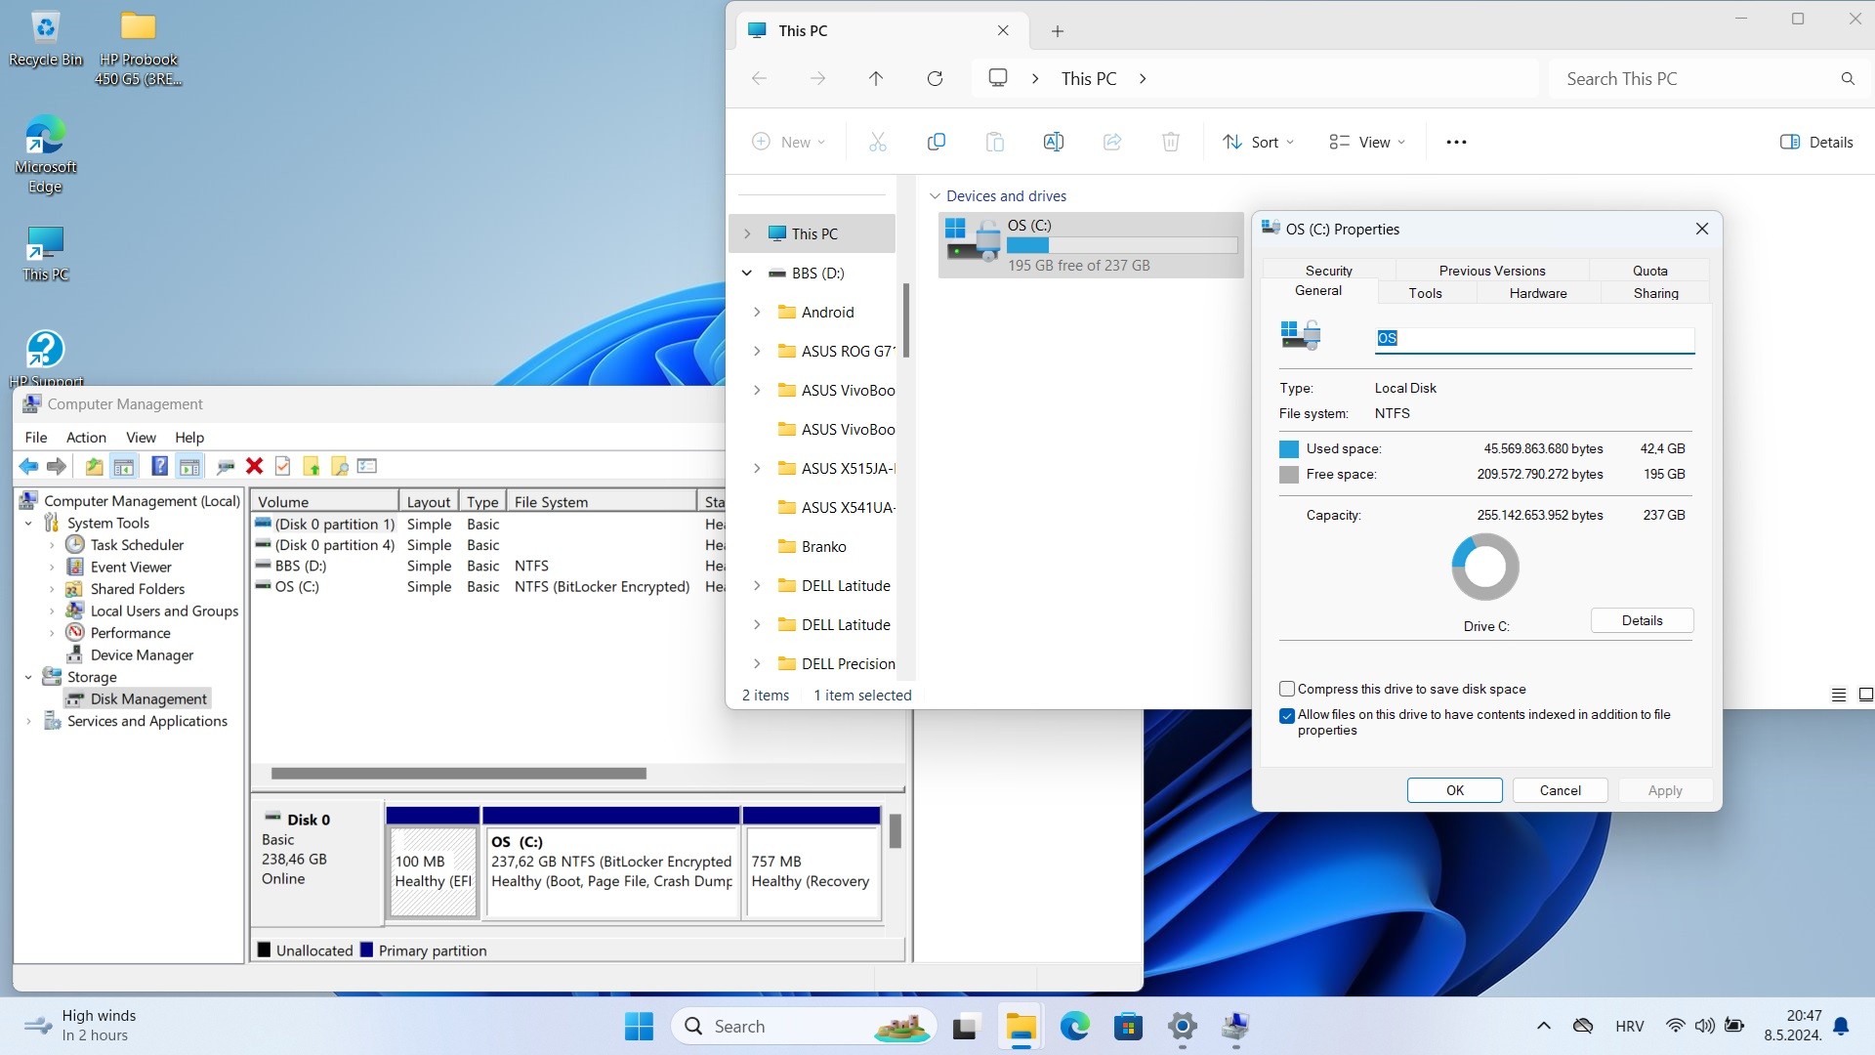Click the Properties checkmark page icon in toolbar
The width and height of the screenshot is (1875, 1055).
click(x=282, y=466)
